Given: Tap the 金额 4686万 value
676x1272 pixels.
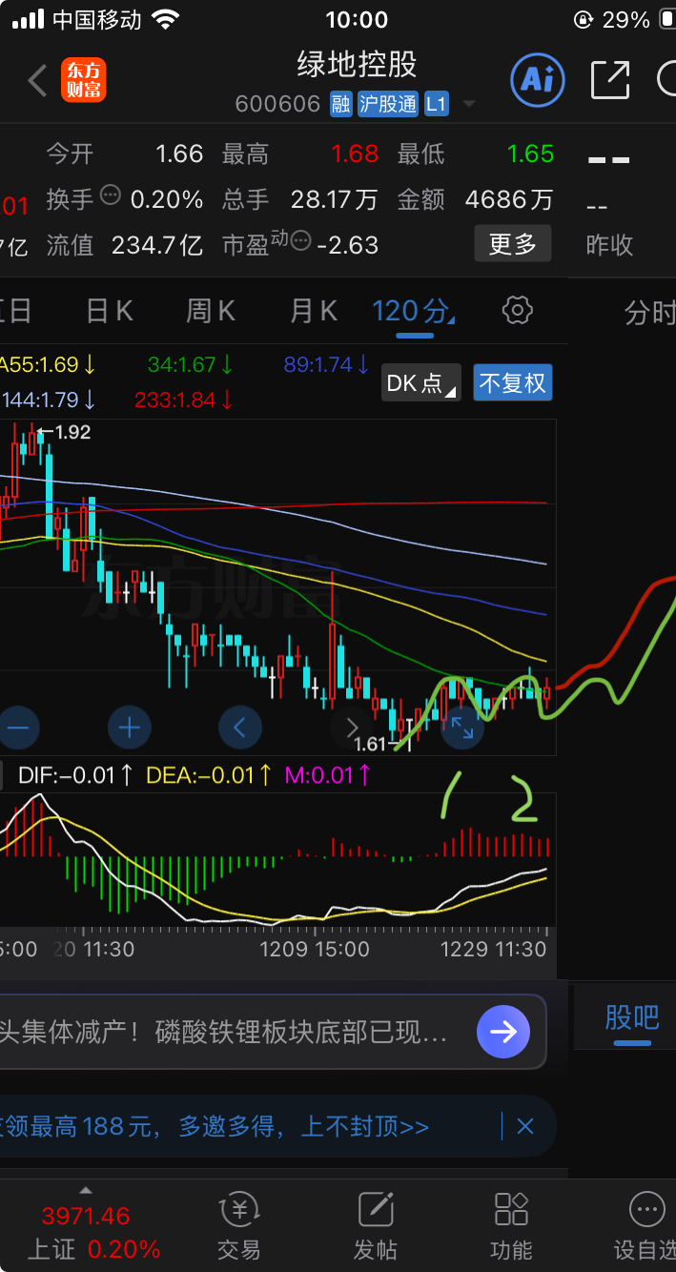Looking at the screenshot, I should pos(509,199).
